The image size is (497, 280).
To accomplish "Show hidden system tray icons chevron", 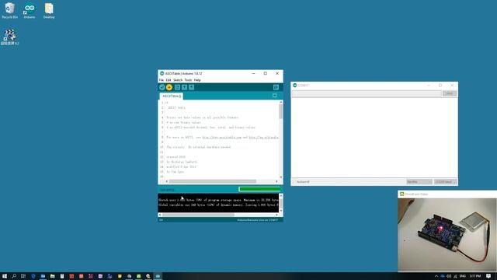I will pyautogui.click(x=436, y=276).
